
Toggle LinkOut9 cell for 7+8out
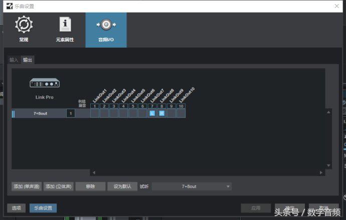click(171, 114)
